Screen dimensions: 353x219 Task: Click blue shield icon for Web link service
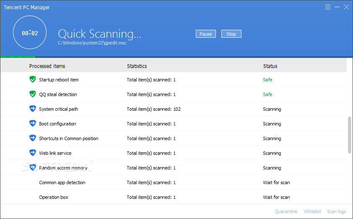tap(33, 153)
